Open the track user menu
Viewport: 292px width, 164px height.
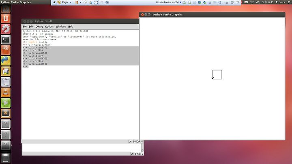[280, 2]
